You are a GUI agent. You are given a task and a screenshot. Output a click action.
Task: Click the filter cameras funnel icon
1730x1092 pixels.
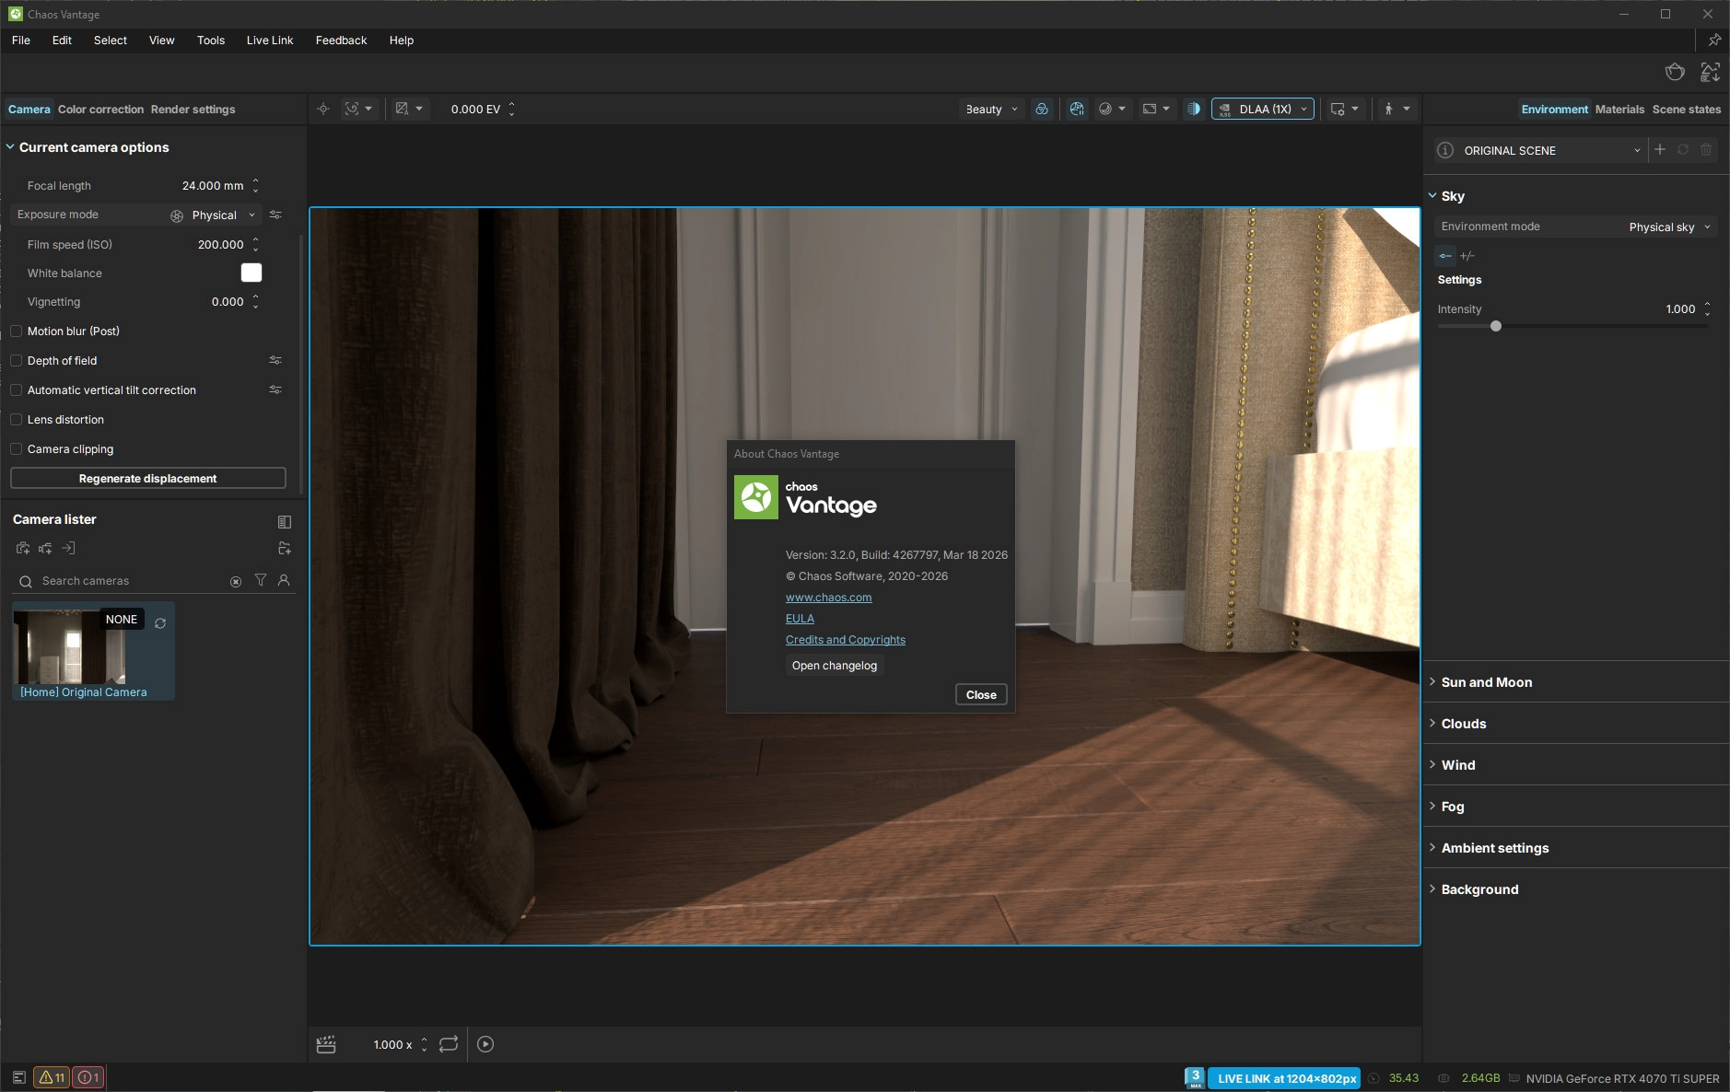(x=261, y=580)
